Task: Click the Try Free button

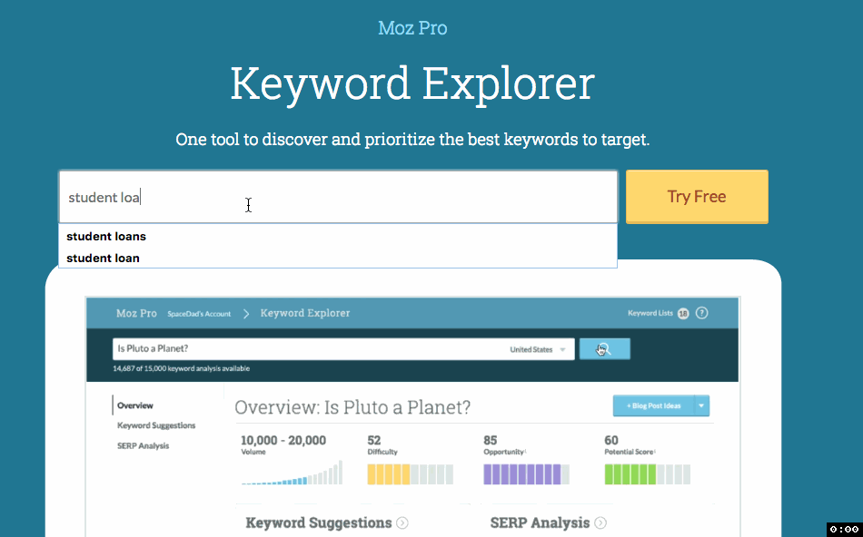Action: (697, 197)
